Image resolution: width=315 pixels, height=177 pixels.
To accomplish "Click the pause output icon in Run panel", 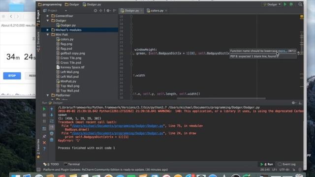I will click(44, 121).
